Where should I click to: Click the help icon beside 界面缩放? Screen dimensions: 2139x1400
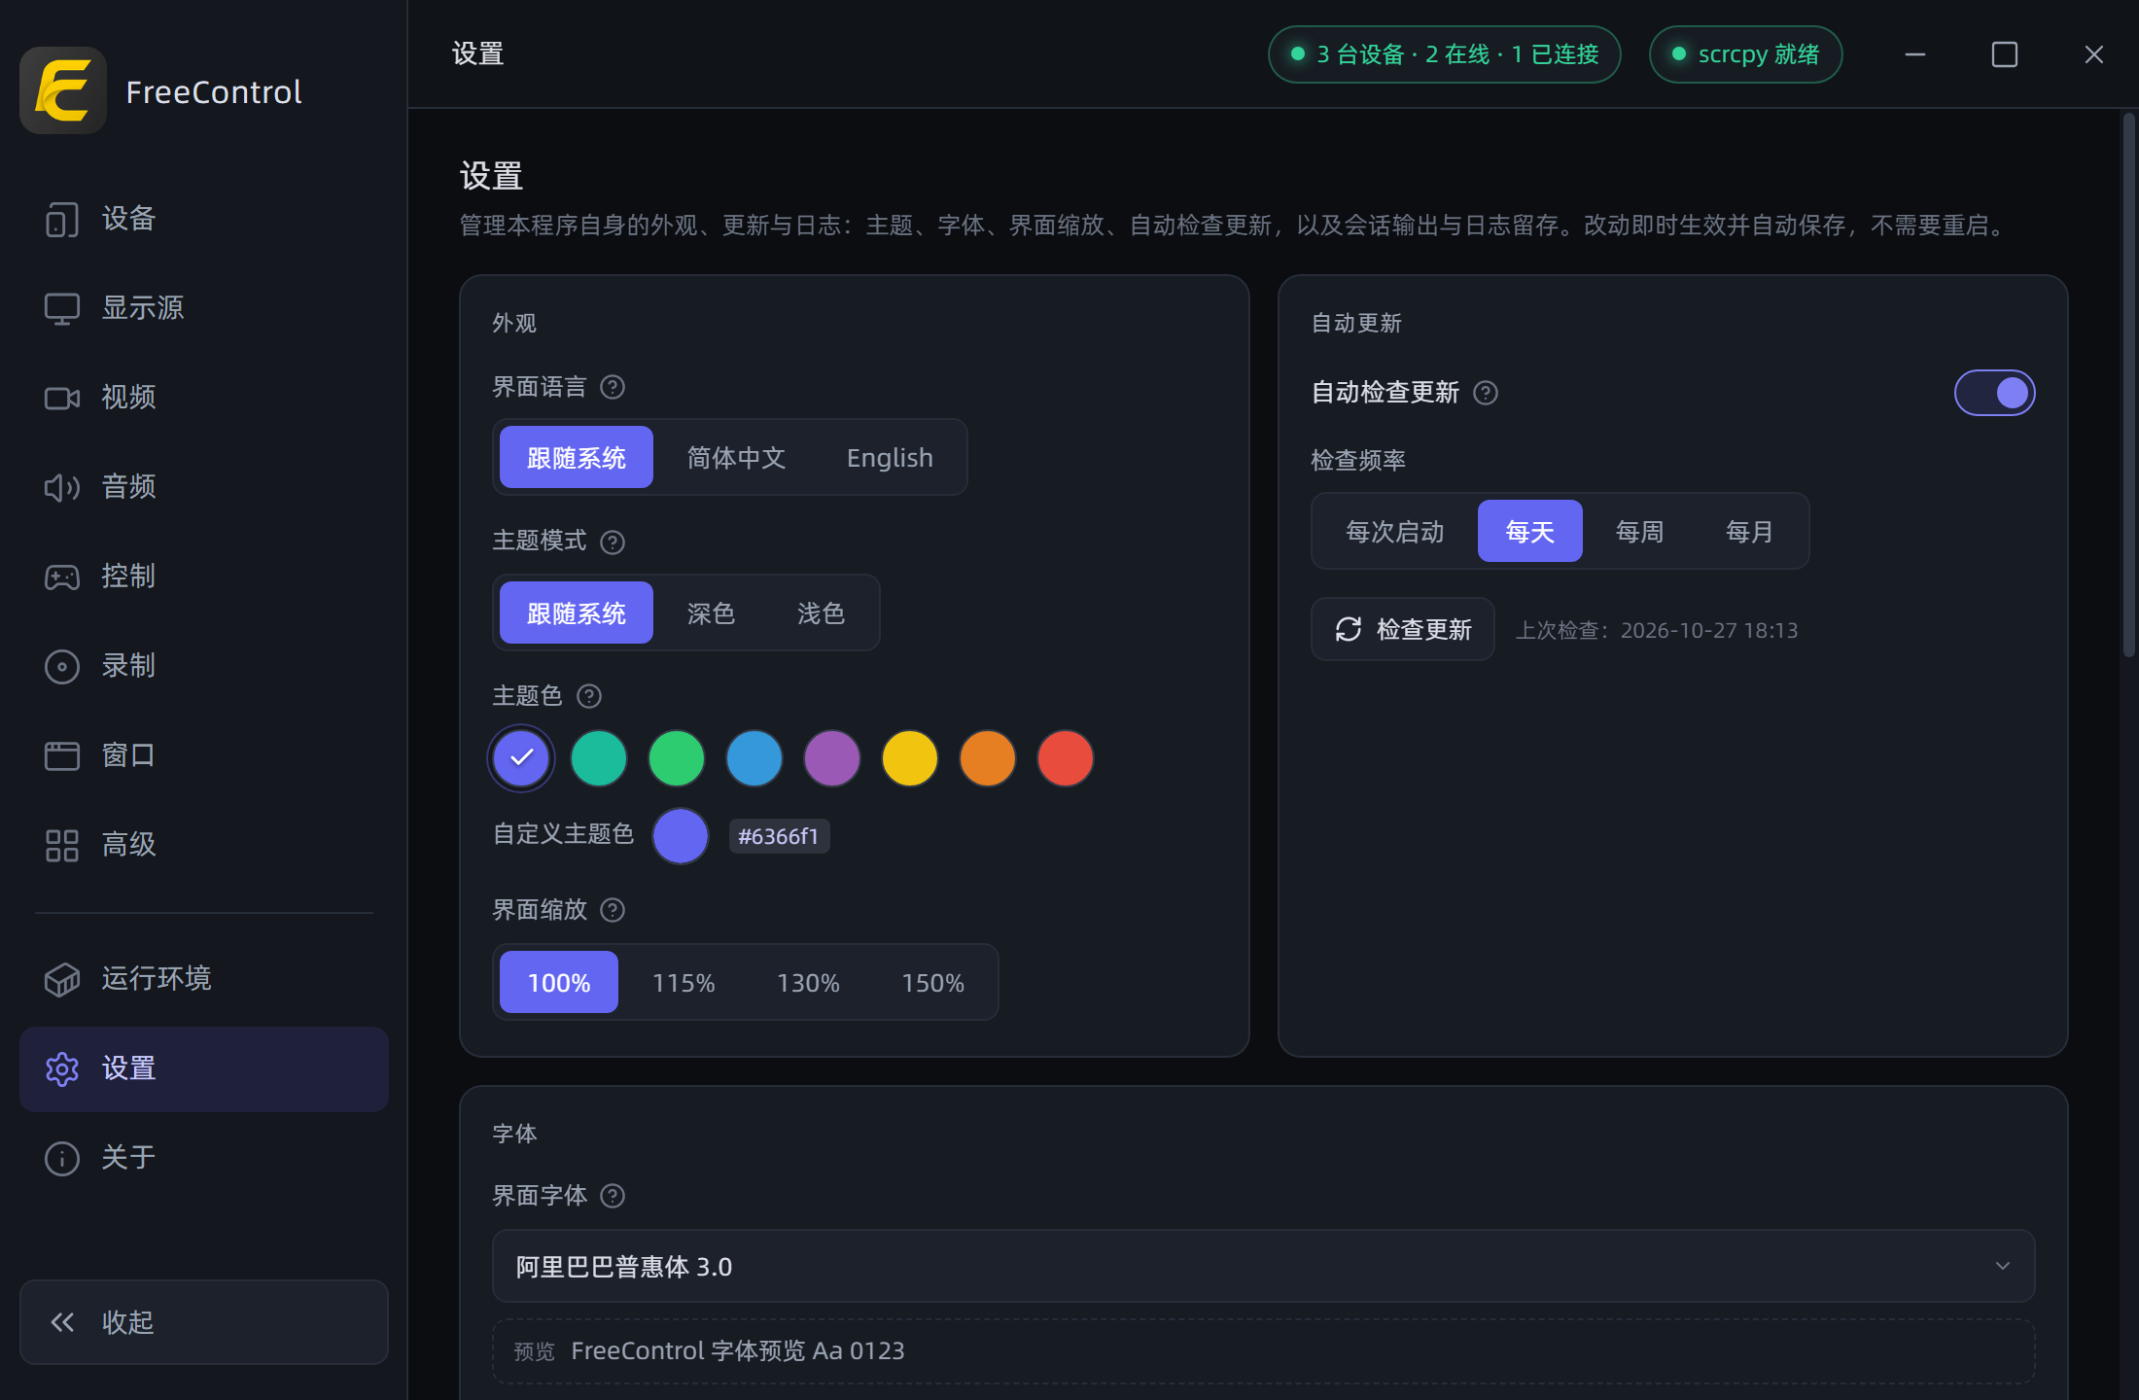pyautogui.click(x=613, y=910)
